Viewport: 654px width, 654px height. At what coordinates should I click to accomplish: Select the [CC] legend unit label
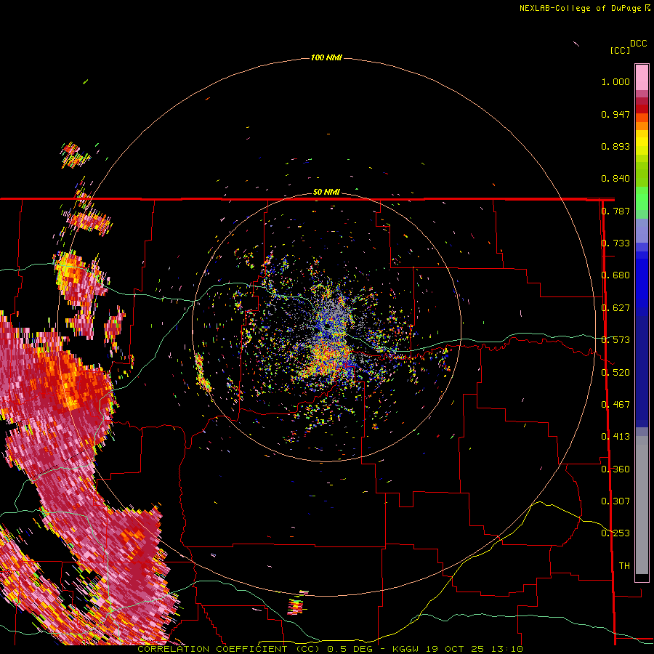[620, 50]
